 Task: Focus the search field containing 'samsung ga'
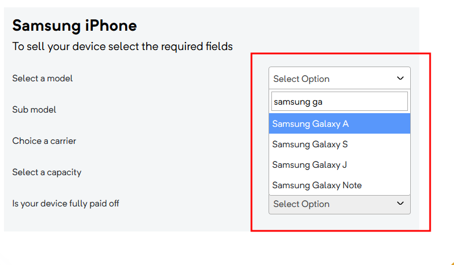[x=339, y=102]
